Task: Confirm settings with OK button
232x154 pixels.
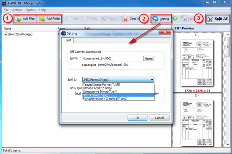Action: 138,118
